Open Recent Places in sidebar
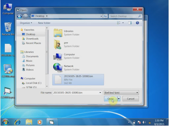The width and height of the screenshot is (169, 126). pyautogui.click(x=34, y=43)
